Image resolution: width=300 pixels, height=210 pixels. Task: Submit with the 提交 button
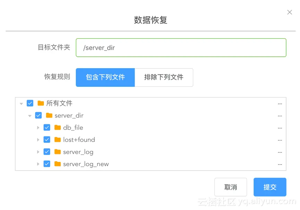point(270,187)
